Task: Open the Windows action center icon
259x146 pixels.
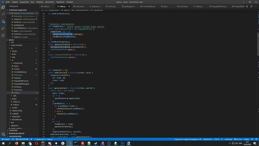Action: [x=255, y=143]
